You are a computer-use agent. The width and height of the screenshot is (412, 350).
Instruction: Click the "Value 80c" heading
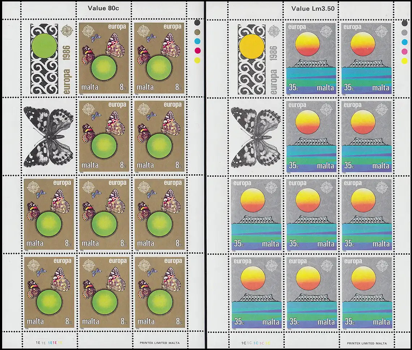pyautogui.click(x=103, y=8)
